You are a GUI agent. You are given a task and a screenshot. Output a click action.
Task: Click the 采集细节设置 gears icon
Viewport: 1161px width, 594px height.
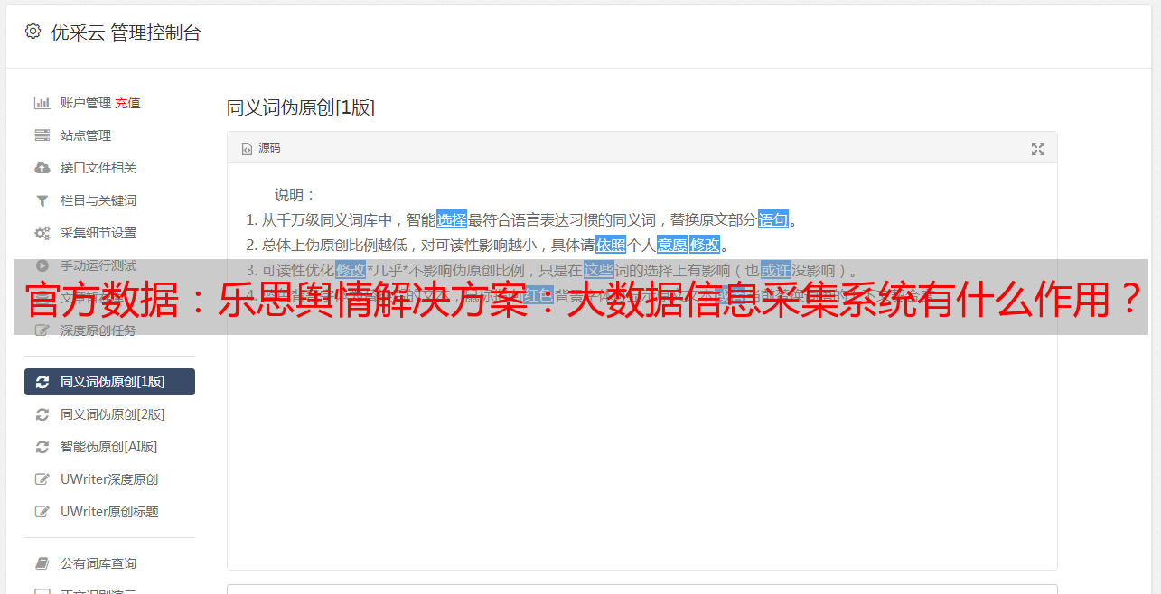pyautogui.click(x=42, y=233)
